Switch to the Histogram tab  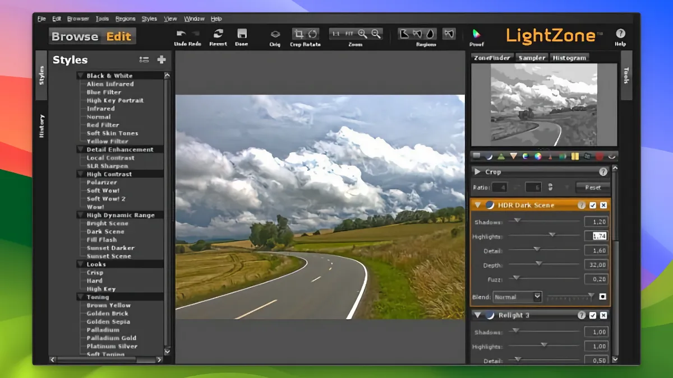(x=569, y=57)
